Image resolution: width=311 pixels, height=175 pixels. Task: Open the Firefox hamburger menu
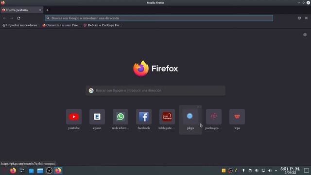306,18
